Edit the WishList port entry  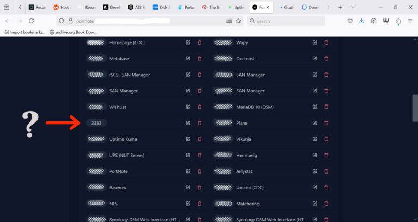coord(188,107)
